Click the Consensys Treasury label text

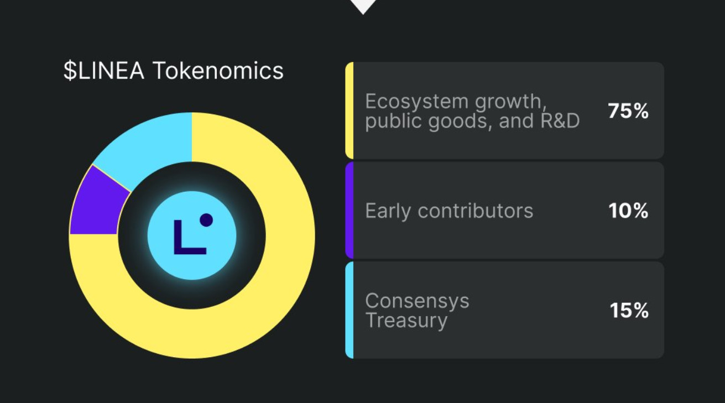click(x=417, y=311)
